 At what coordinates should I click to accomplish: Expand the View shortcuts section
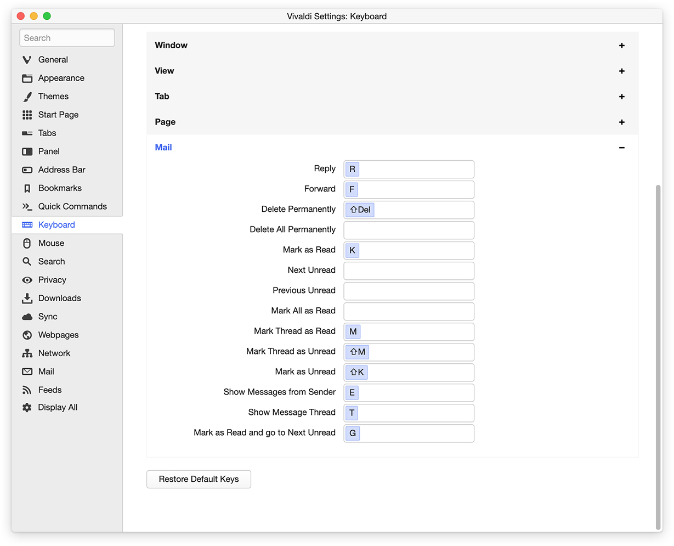(x=622, y=71)
